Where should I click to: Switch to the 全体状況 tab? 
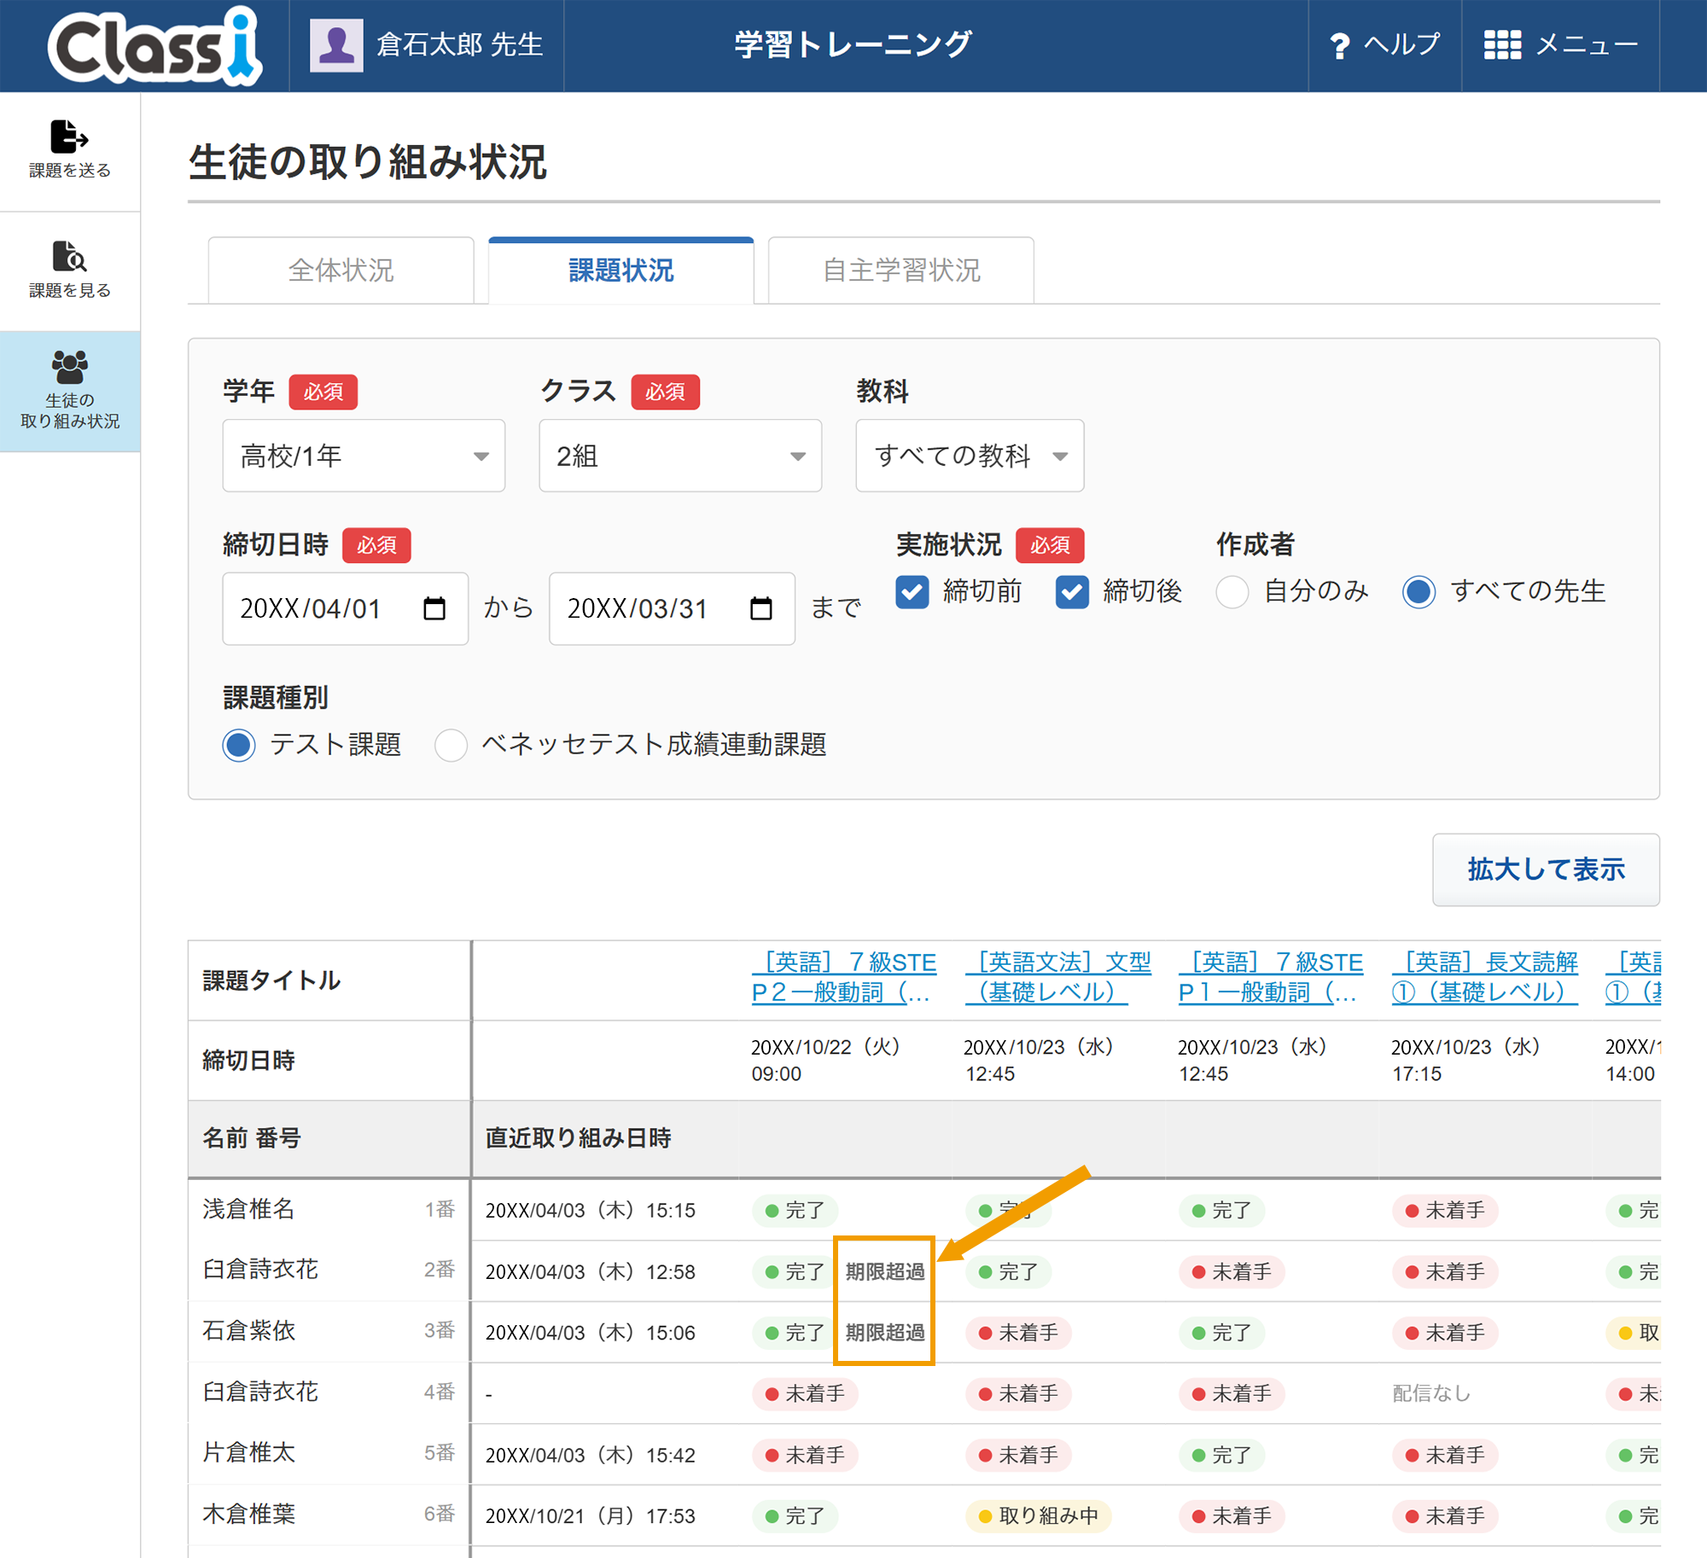341,270
